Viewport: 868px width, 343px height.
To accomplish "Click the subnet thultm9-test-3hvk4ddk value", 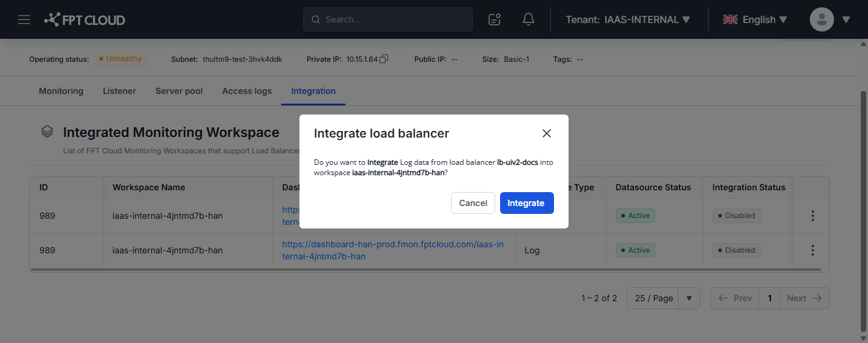I will tap(242, 59).
